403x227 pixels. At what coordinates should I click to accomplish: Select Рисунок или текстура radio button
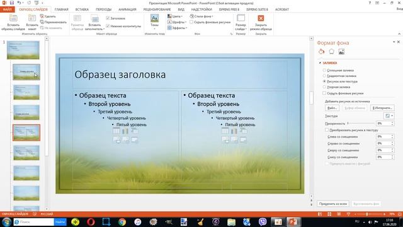[324, 81]
